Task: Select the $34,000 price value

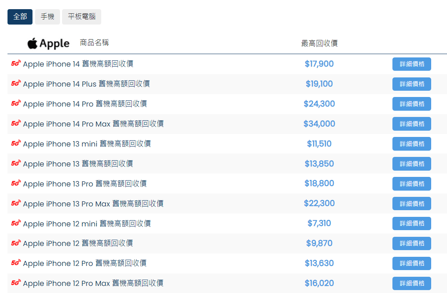Action: [319, 124]
